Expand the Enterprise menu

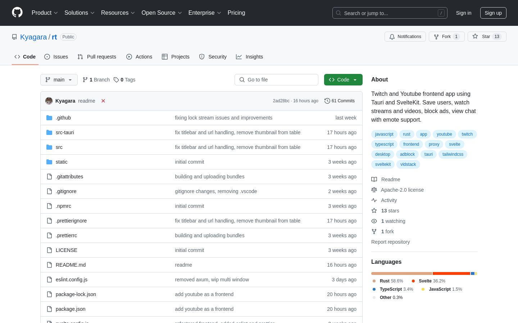click(x=205, y=13)
